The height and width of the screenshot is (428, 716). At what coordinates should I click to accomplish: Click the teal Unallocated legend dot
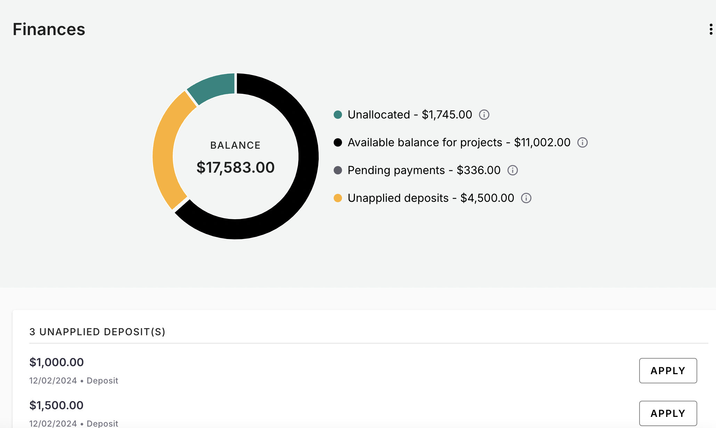338,115
